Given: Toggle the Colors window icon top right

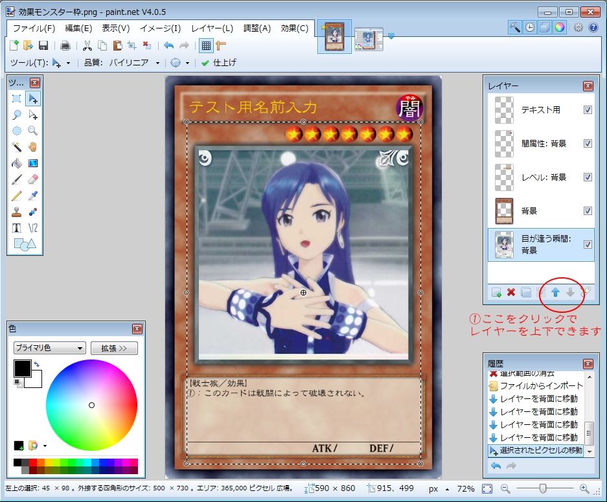Looking at the screenshot, I should 559,27.
